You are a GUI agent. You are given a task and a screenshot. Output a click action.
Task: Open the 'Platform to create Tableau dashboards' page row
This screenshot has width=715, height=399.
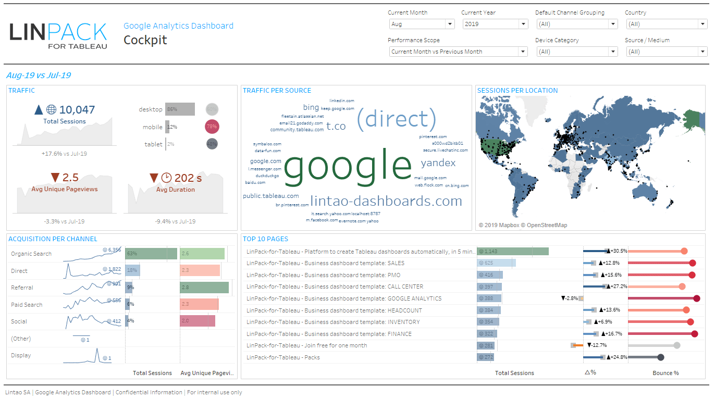pos(361,252)
